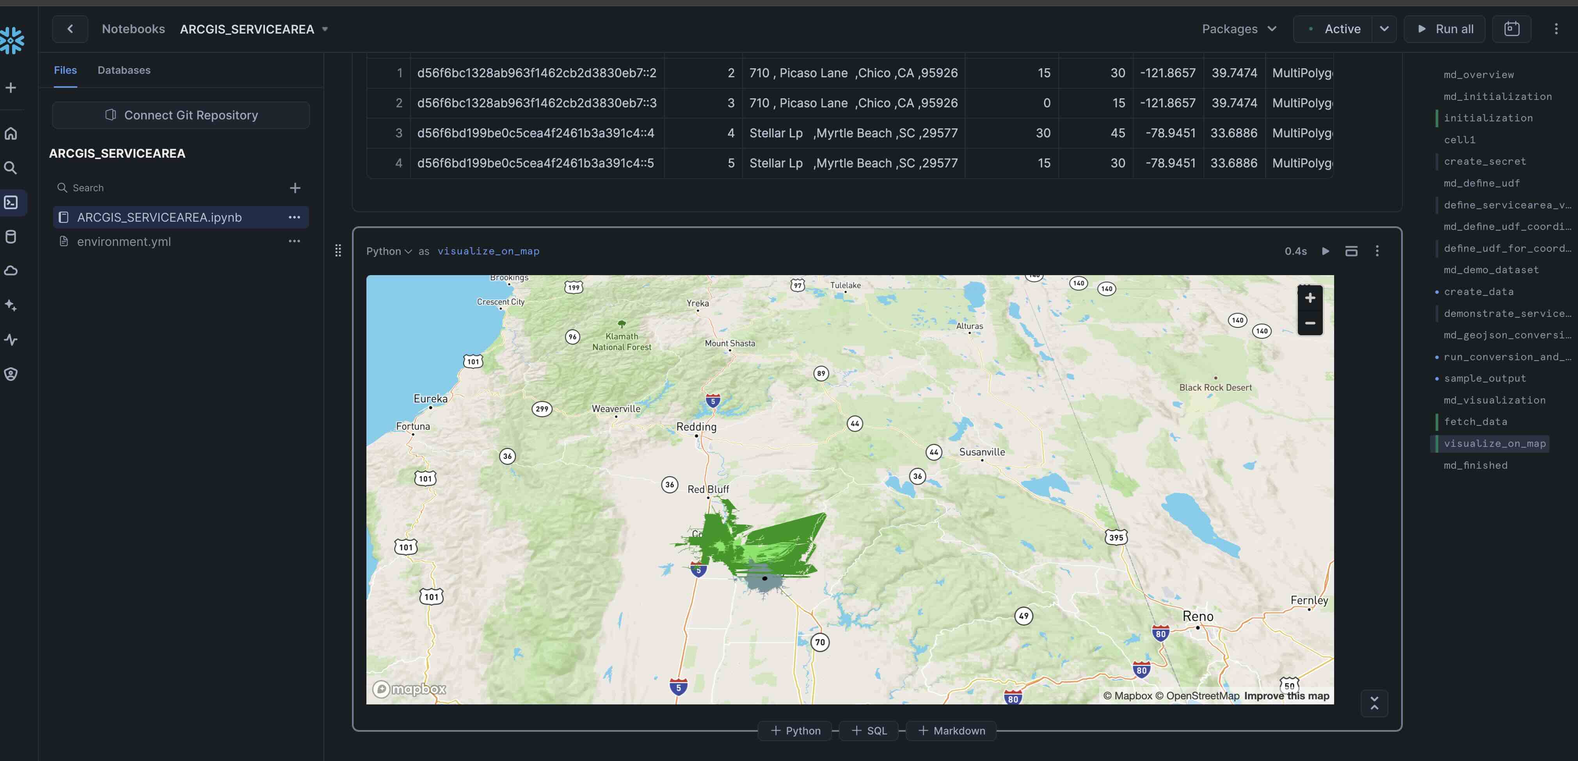Click the add file plus icon beside Search
This screenshot has height=761, width=1578.
point(295,188)
